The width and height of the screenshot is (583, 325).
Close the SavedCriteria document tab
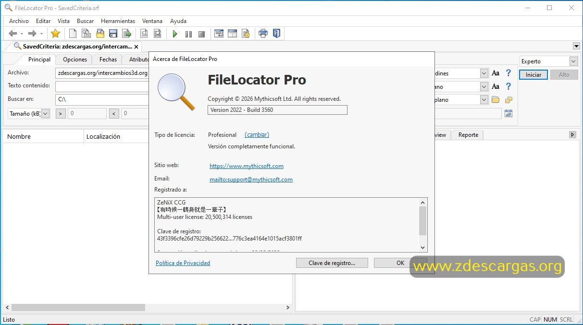point(136,47)
